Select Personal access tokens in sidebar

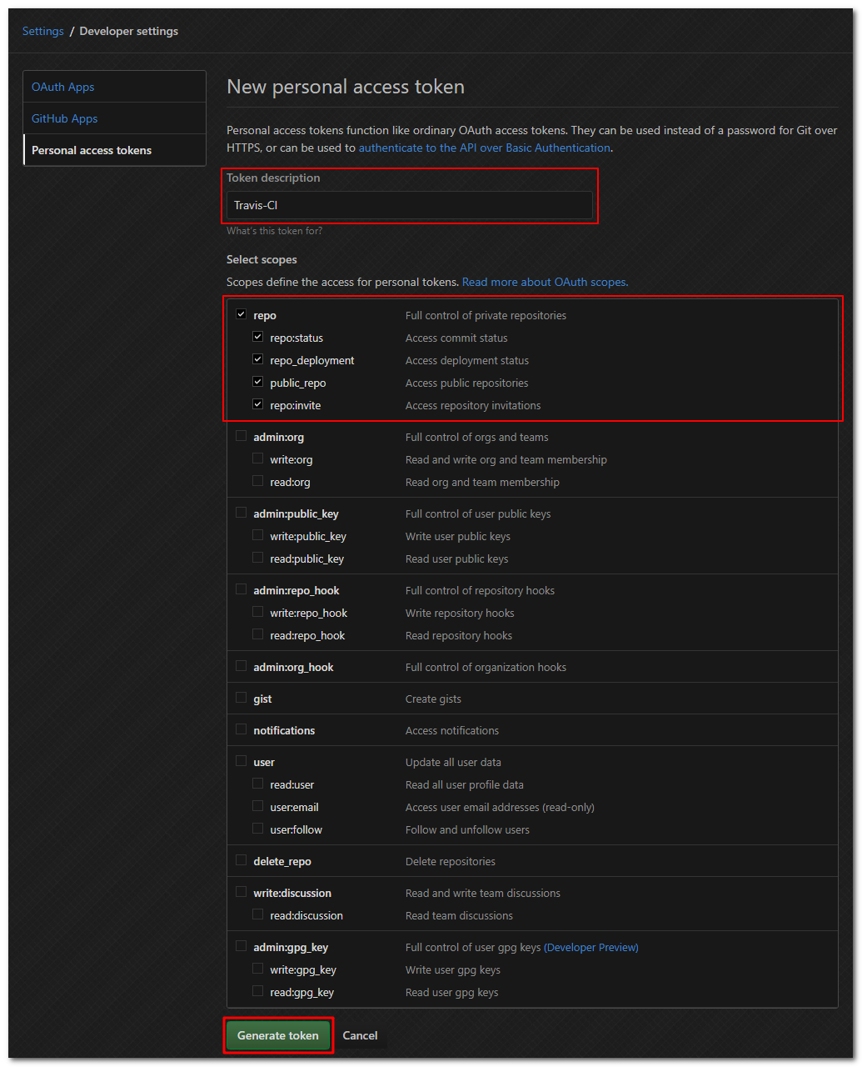[x=92, y=150]
